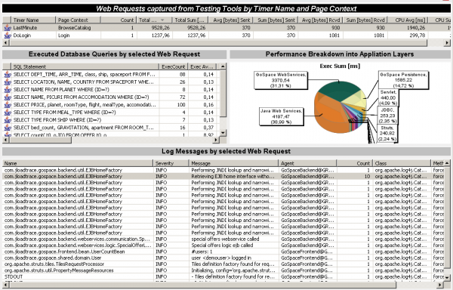Click the SQL queries horizontal scrollbar right arrow
This screenshot has height=290, width=453.
pos(215,140)
